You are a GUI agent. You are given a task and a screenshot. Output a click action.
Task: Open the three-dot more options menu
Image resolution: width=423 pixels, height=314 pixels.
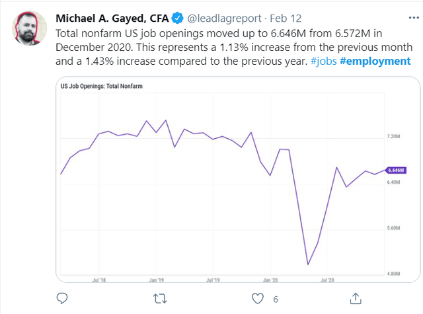tap(414, 18)
